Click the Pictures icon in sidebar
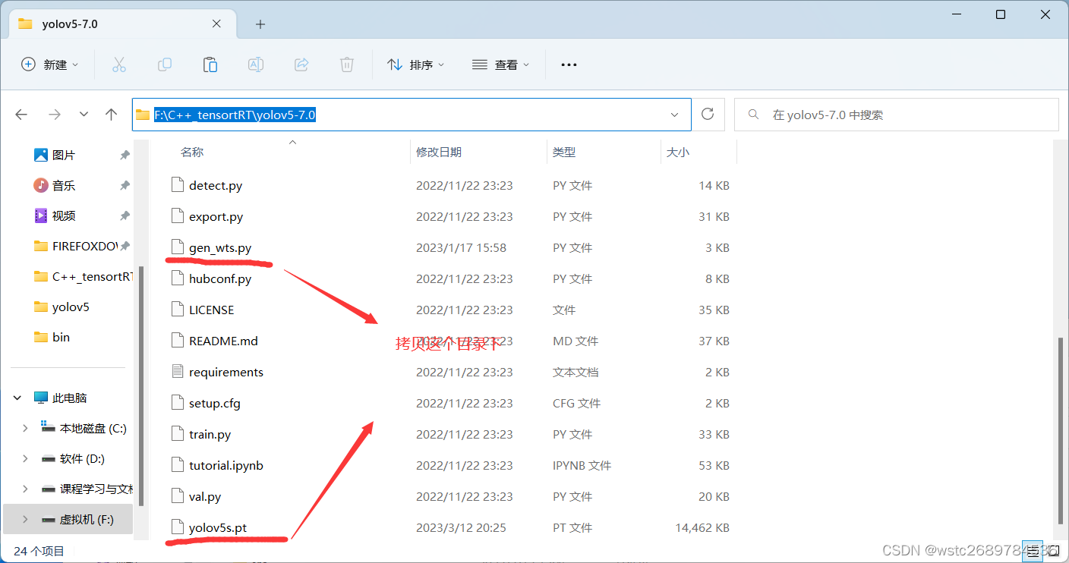 (41, 155)
